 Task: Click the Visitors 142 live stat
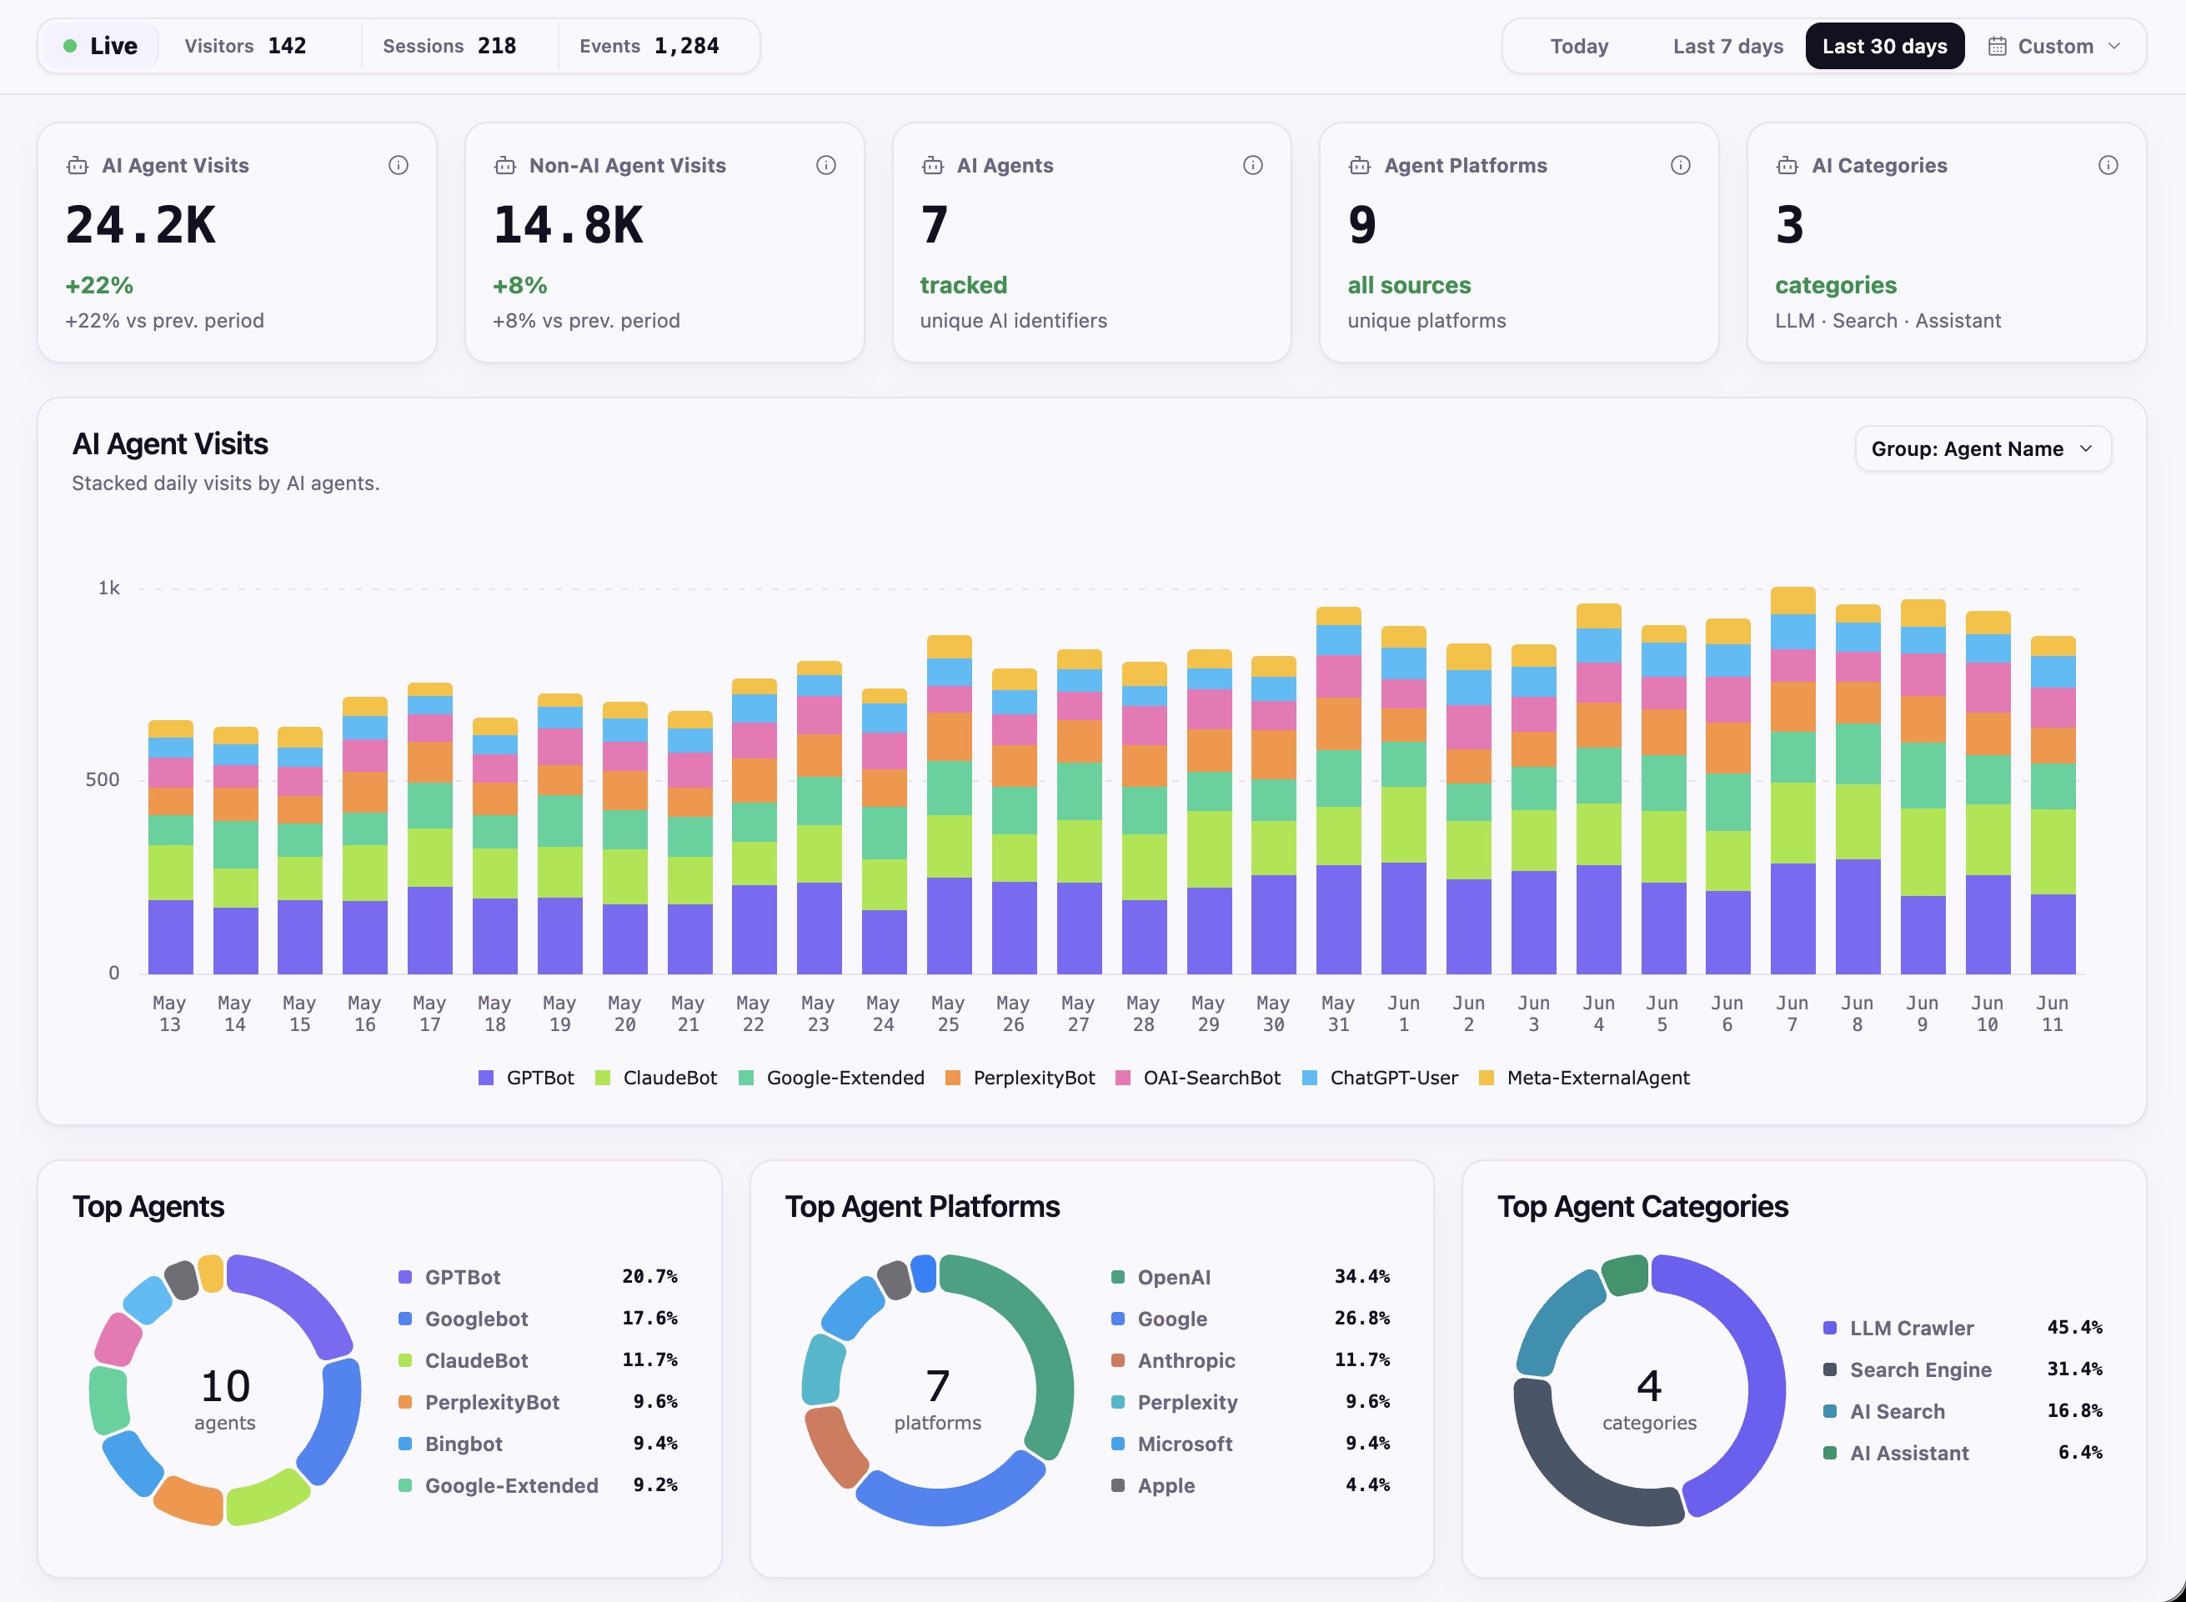(245, 46)
